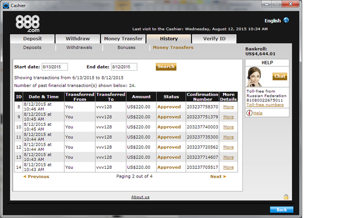
Task: Click the red info Help icon
Action: pos(250,113)
